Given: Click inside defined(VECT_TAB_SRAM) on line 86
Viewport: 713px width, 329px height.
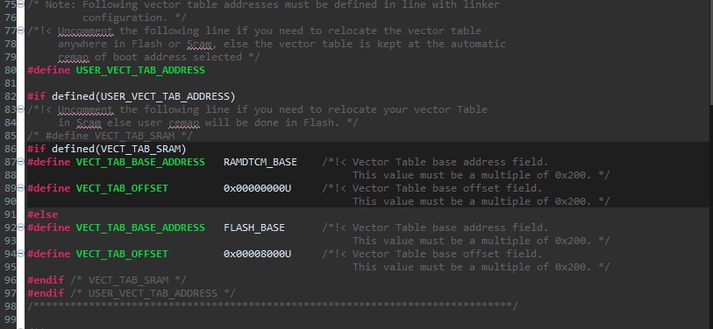Looking at the screenshot, I should tap(119, 149).
